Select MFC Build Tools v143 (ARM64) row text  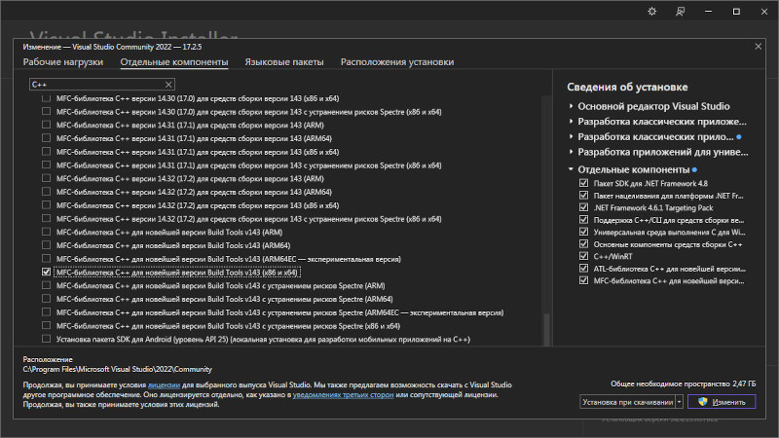click(x=173, y=245)
